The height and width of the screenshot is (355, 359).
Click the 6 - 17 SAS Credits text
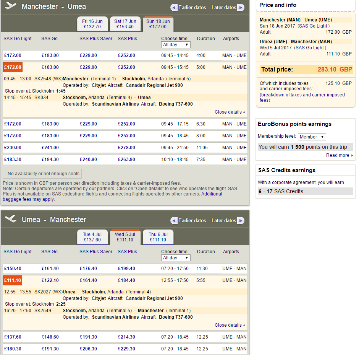tap(281, 191)
